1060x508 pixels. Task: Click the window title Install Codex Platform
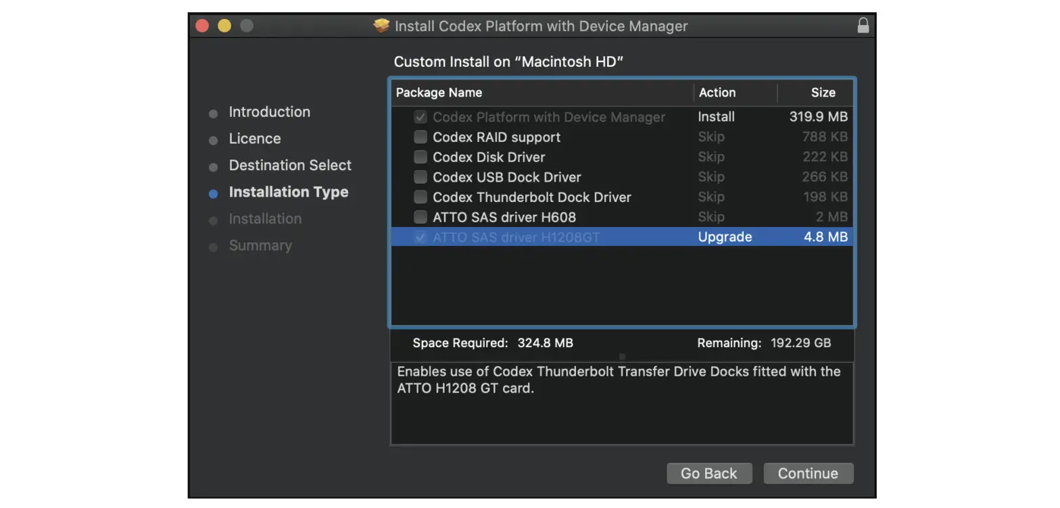click(541, 26)
